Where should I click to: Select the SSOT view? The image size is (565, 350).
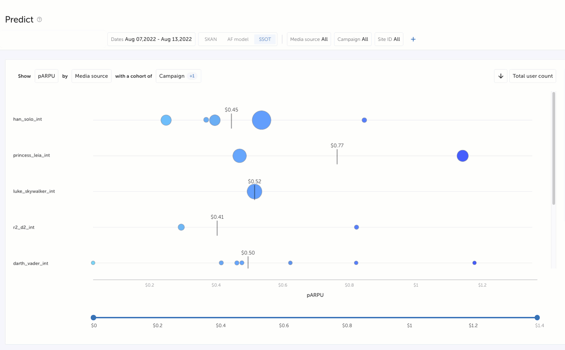(x=265, y=39)
